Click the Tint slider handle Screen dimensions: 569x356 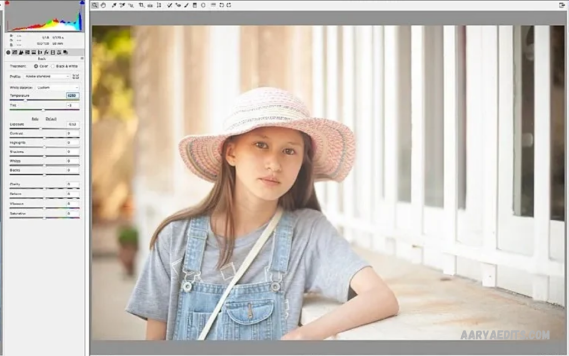pyautogui.click(x=43, y=110)
